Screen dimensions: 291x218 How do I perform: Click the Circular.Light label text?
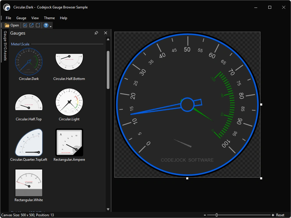[69, 119]
